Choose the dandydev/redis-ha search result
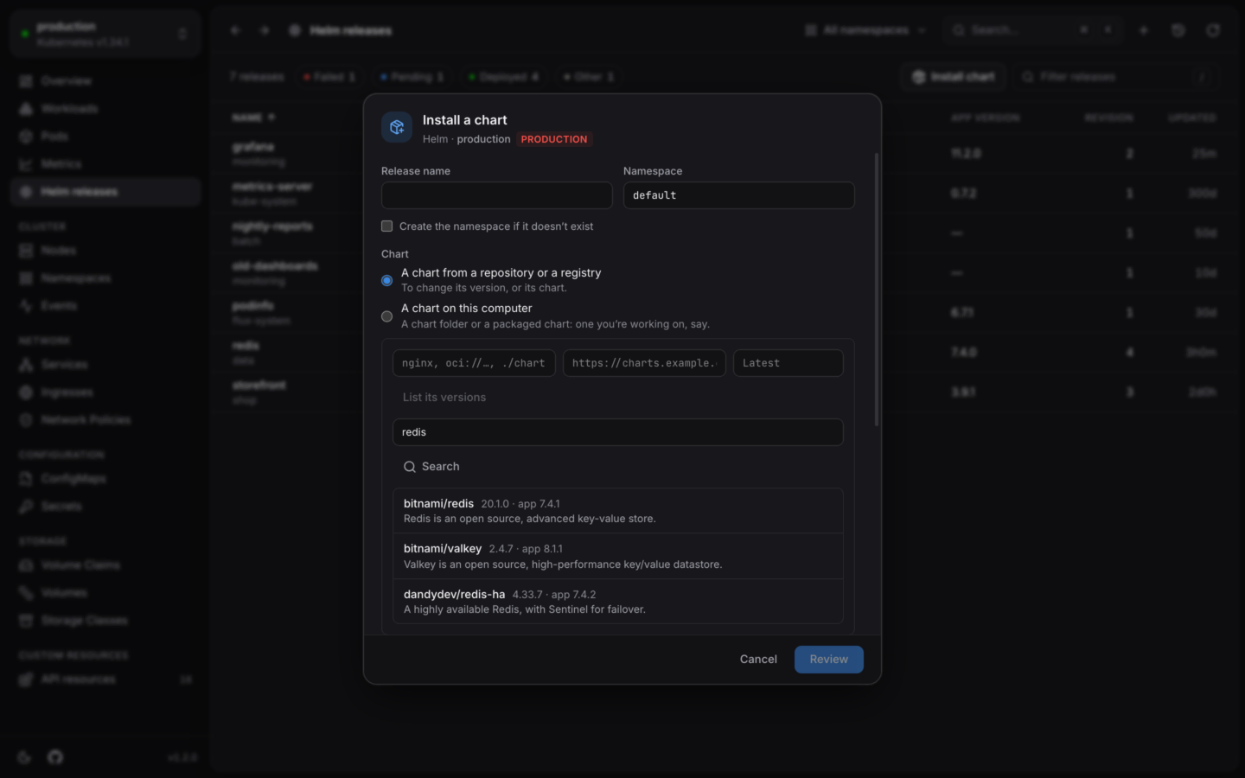 click(x=618, y=602)
